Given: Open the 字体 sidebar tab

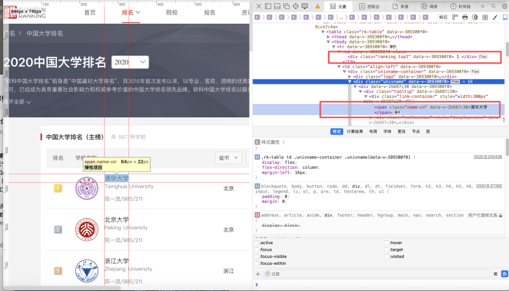Looking at the screenshot, I should coord(387,131).
